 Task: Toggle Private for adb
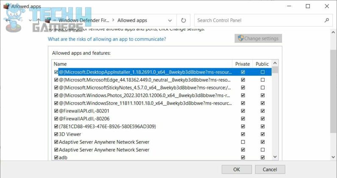coord(243,157)
